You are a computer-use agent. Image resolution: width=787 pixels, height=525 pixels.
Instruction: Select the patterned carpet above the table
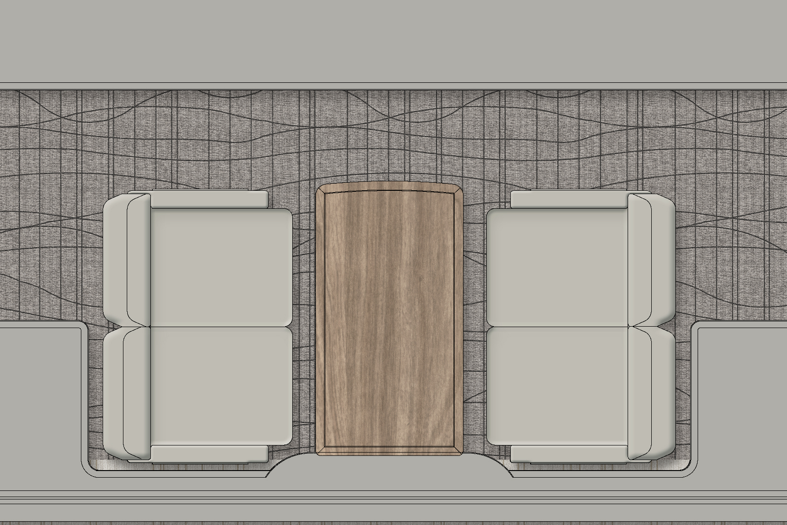388,137
